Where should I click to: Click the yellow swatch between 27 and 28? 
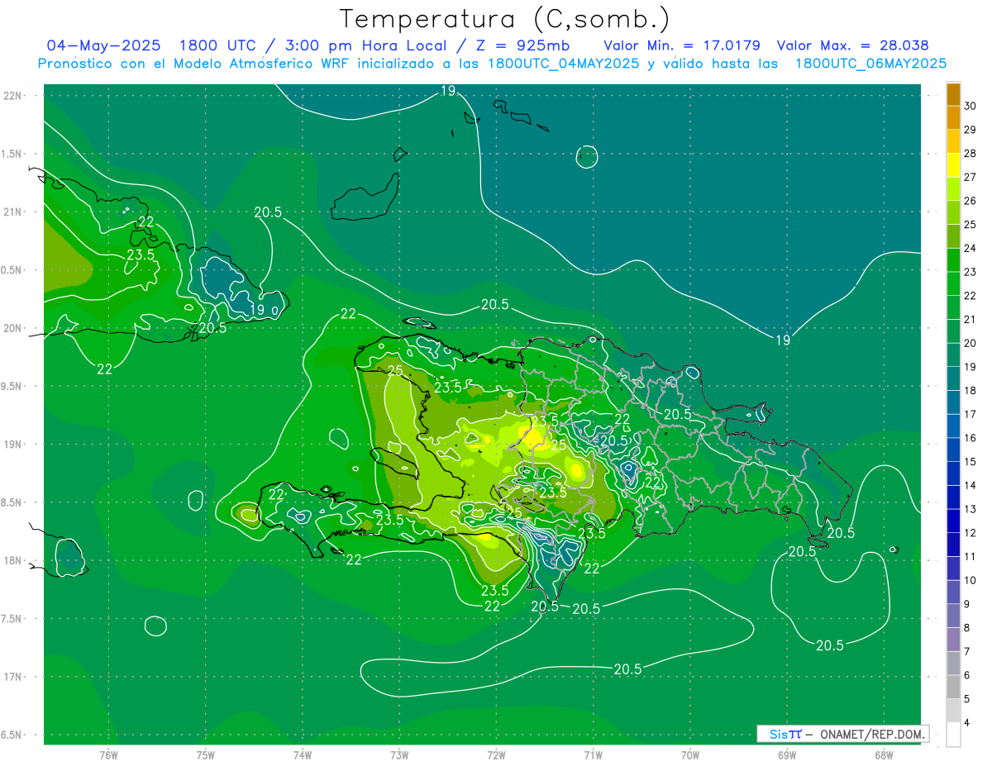(953, 165)
